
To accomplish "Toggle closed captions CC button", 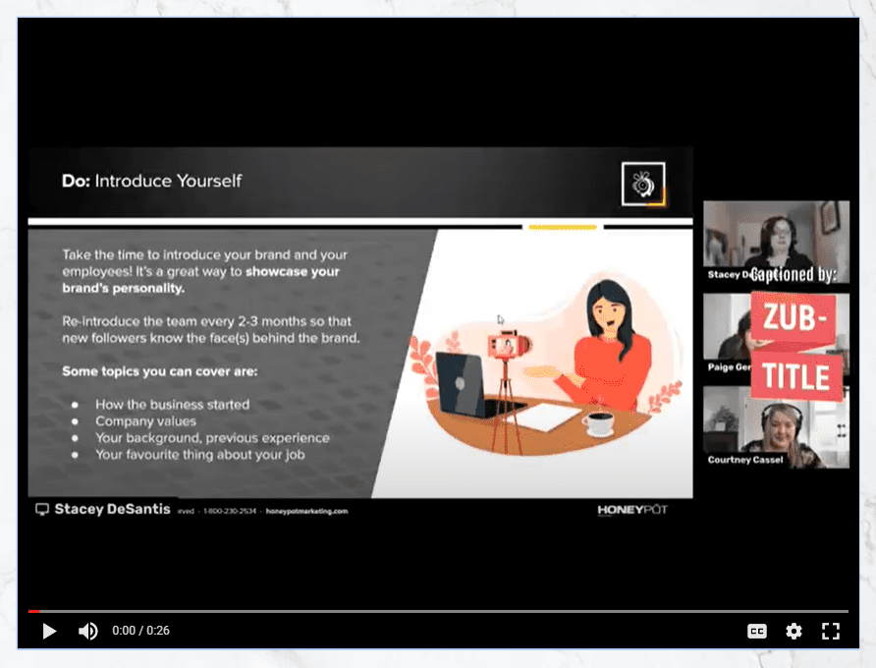I will tap(756, 631).
